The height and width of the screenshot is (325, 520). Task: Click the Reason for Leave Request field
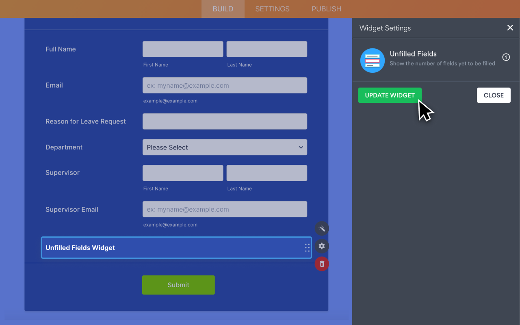click(x=225, y=121)
